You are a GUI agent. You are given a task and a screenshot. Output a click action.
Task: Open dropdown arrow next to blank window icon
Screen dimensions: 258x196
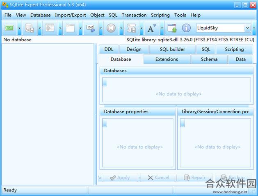click(x=80, y=28)
